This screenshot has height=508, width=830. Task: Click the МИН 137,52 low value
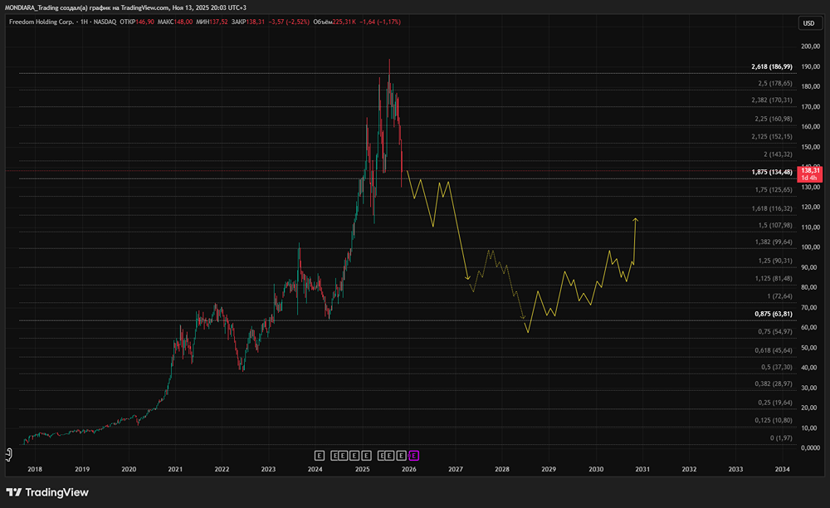click(x=212, y=22)
